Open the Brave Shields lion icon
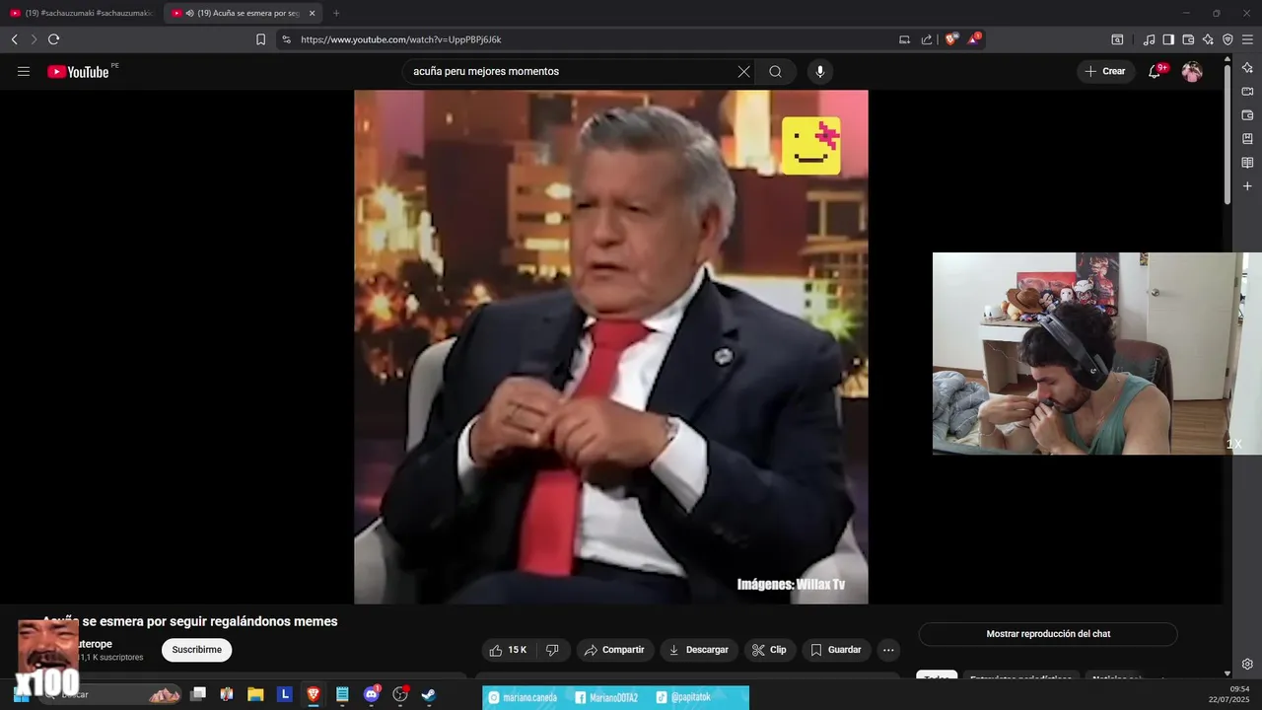Viewport: 1262px width, 710px height. click(x=950, y=39)
